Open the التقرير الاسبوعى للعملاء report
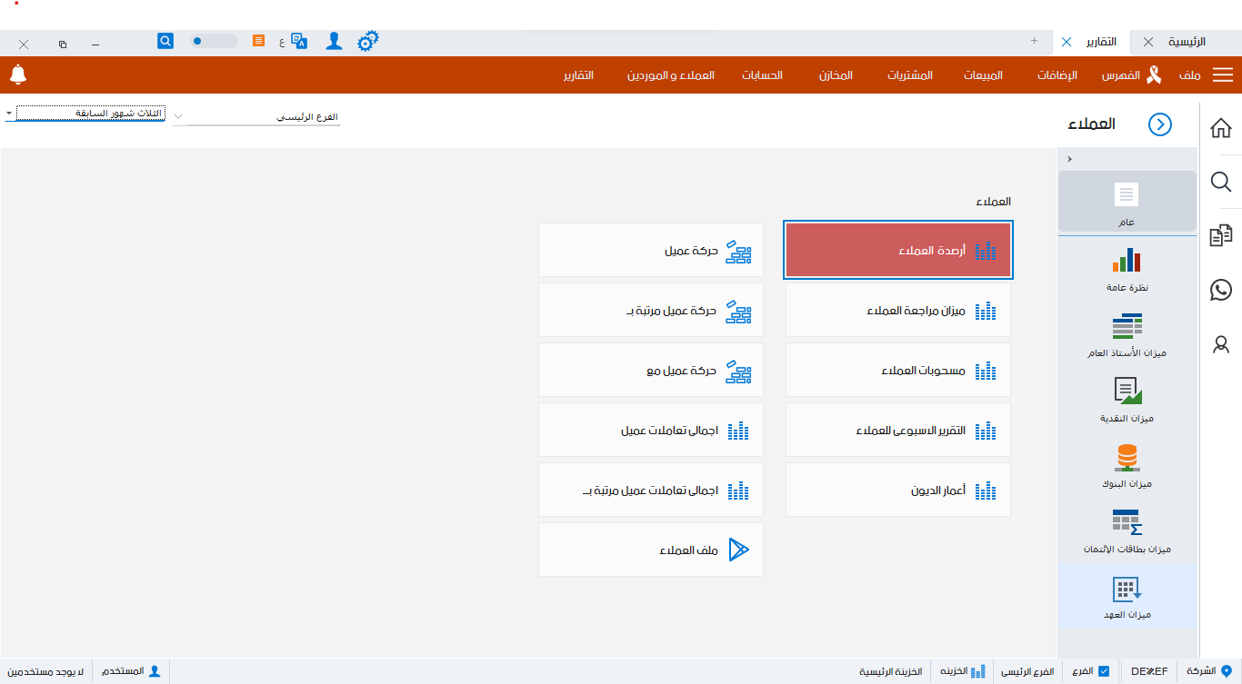Image resolution: width=1242 pixels, height=684 pixels. [x=898, y=430]
